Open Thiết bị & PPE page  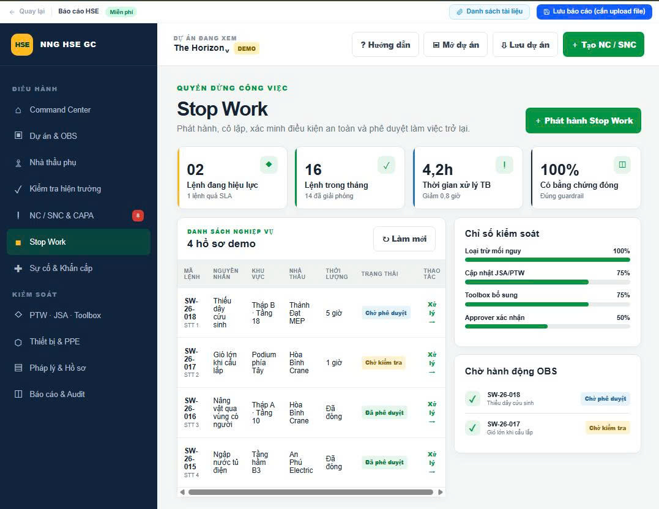click(78, 341)
